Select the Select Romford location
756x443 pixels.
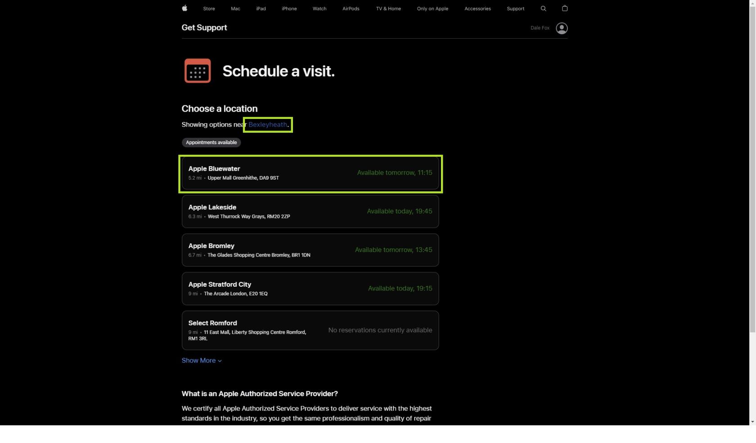pyautogui.click(x=310, y=330)
